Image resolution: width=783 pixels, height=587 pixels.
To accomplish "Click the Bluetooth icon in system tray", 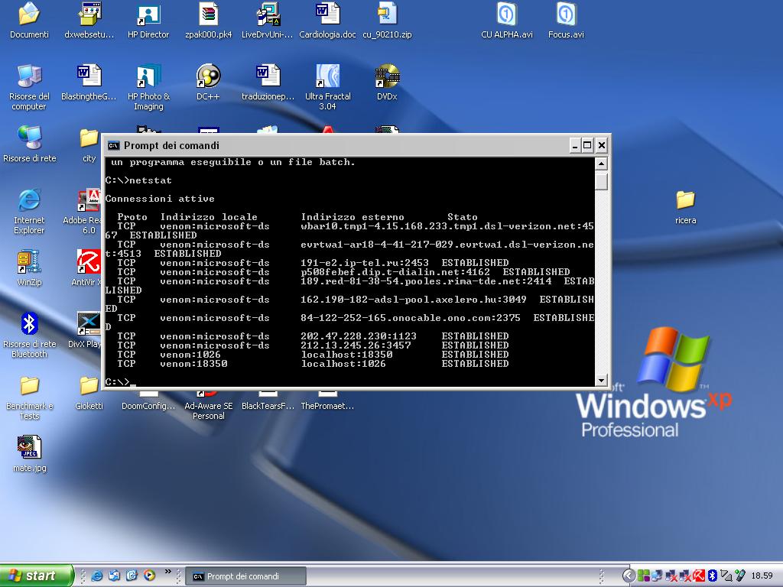I will 712,576.
